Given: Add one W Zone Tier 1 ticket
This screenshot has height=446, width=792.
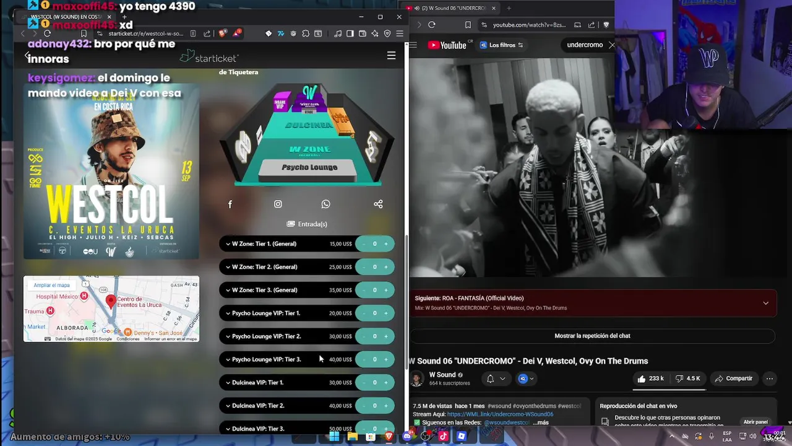Looking at the screenshot, I should 386,244.
